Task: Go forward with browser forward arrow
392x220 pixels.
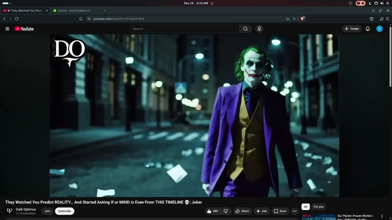Action: tap(10, 19)
